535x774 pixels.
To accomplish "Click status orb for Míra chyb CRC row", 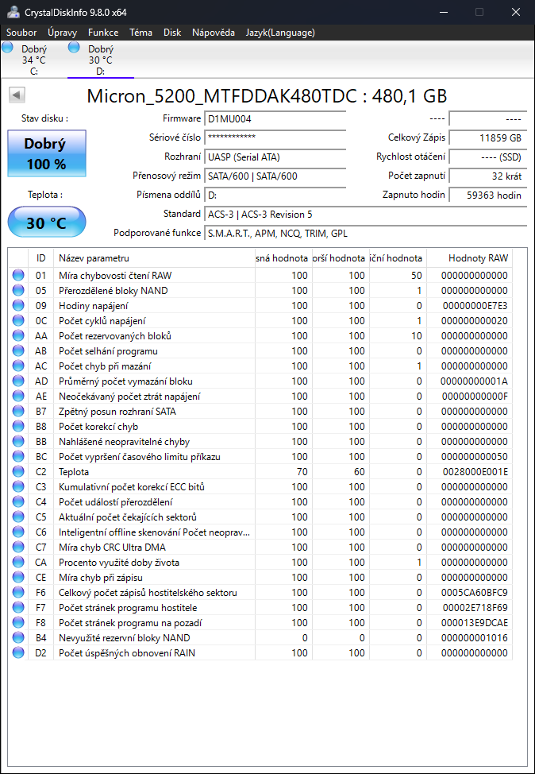I will coord(18,548).
